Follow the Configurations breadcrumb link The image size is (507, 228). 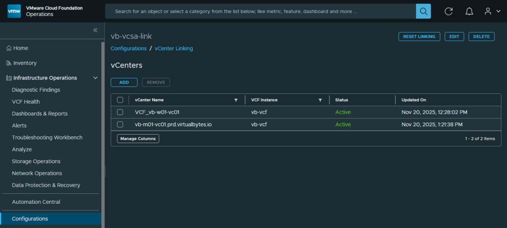point(128,48)
